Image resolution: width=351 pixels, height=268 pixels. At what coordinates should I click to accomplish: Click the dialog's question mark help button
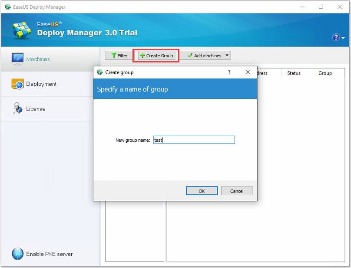coord(229,72)
